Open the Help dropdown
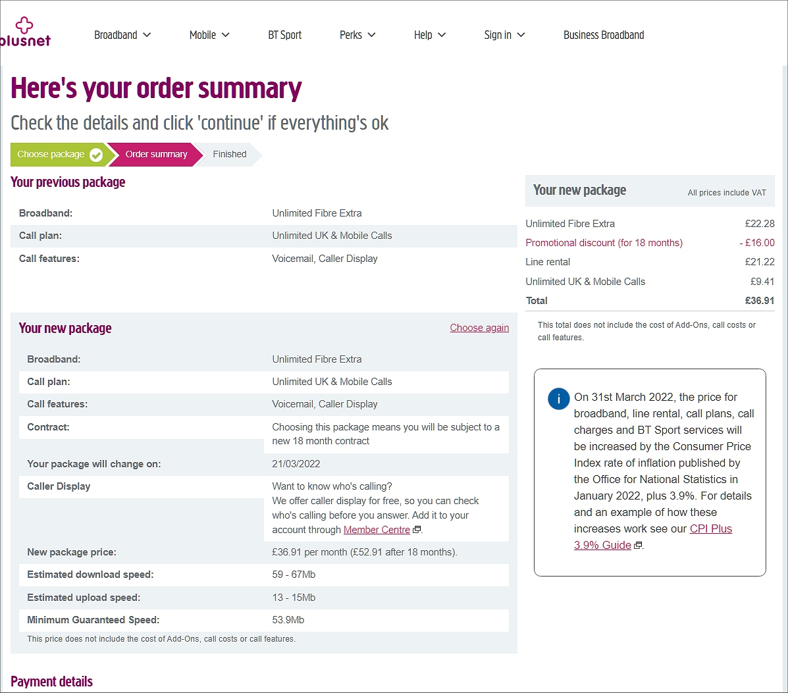Screen dimensions: 788x693 click(429, 35)
